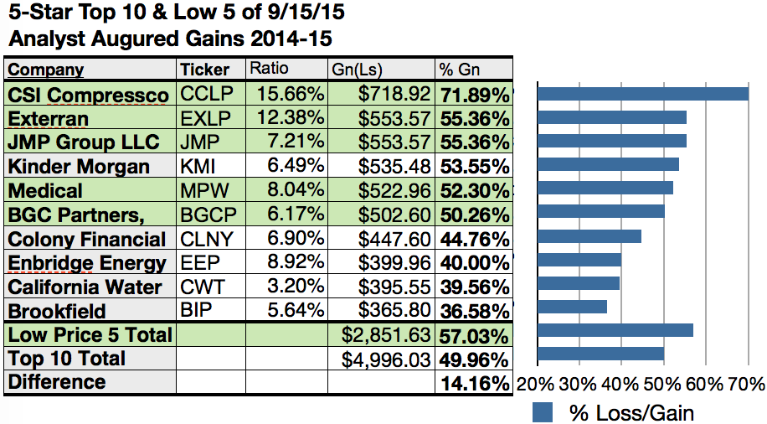
Task: Click the longest bar for CSI Compressco
Action: tap(643, 93)
